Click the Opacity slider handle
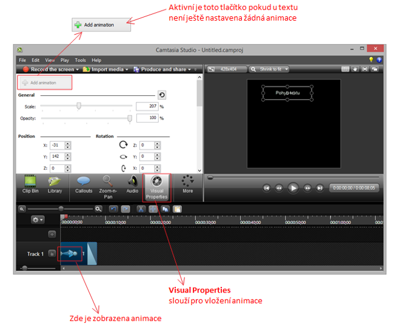 (x=129, y=118)
